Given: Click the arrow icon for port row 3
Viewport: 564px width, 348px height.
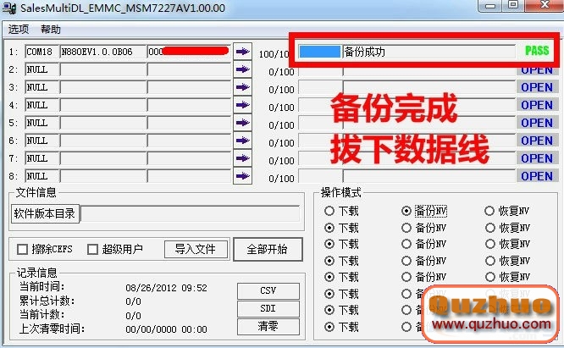Looking at the screenshot, I should pos(242,87).
